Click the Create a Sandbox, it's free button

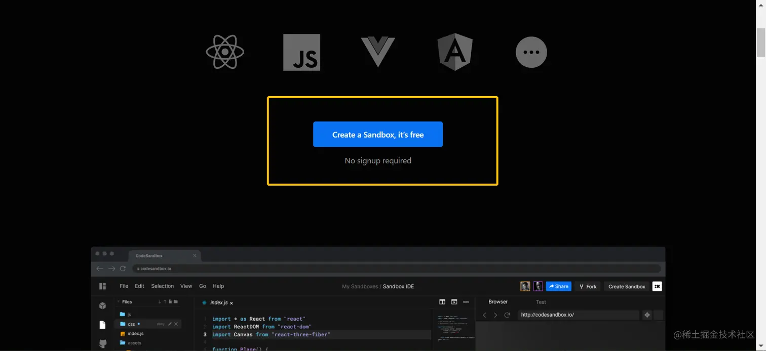378,135
